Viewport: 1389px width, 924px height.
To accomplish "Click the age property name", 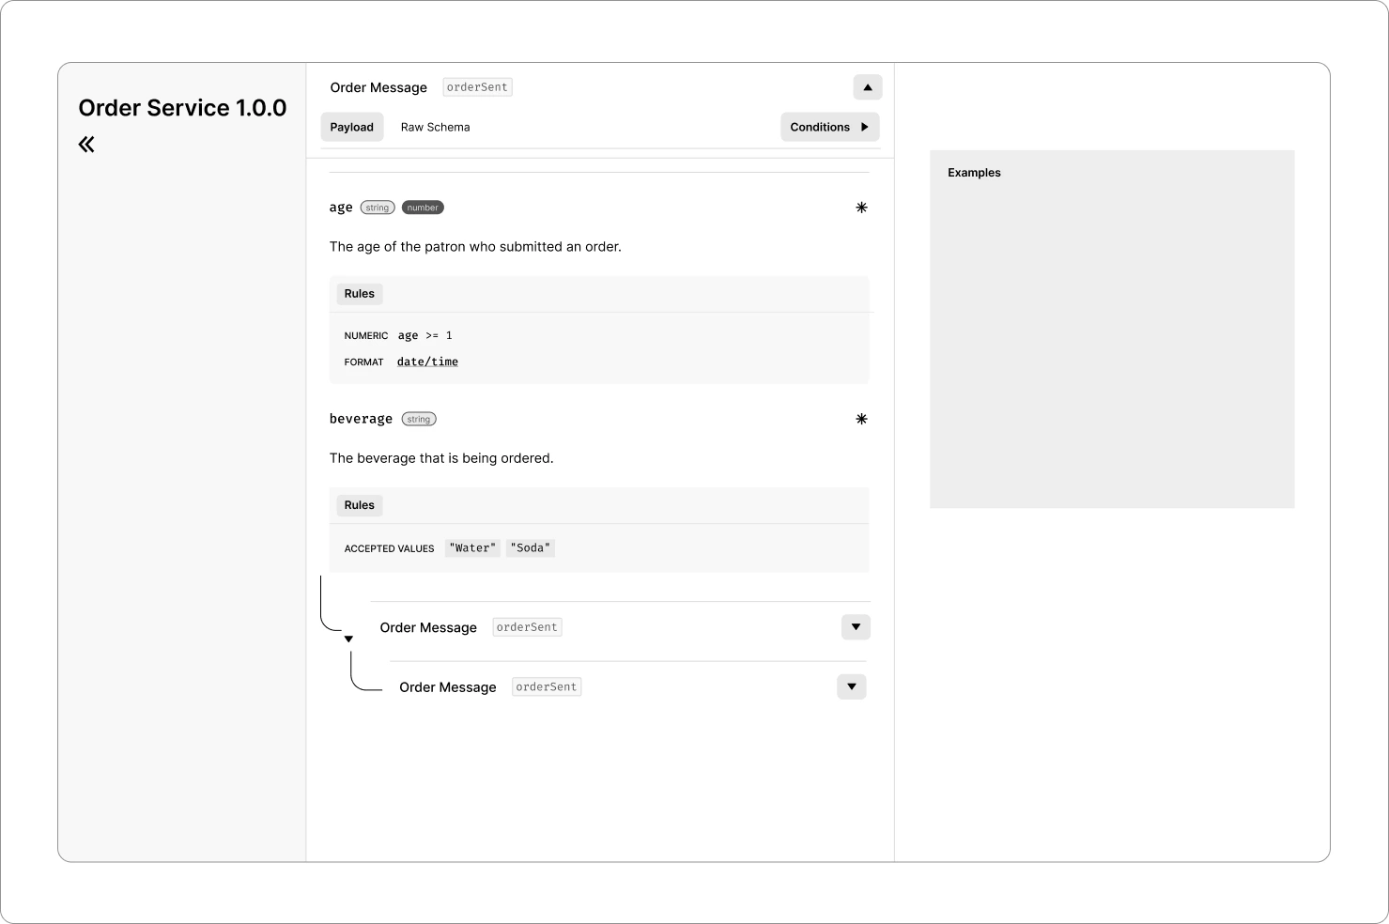I will [x=341, y=208].
